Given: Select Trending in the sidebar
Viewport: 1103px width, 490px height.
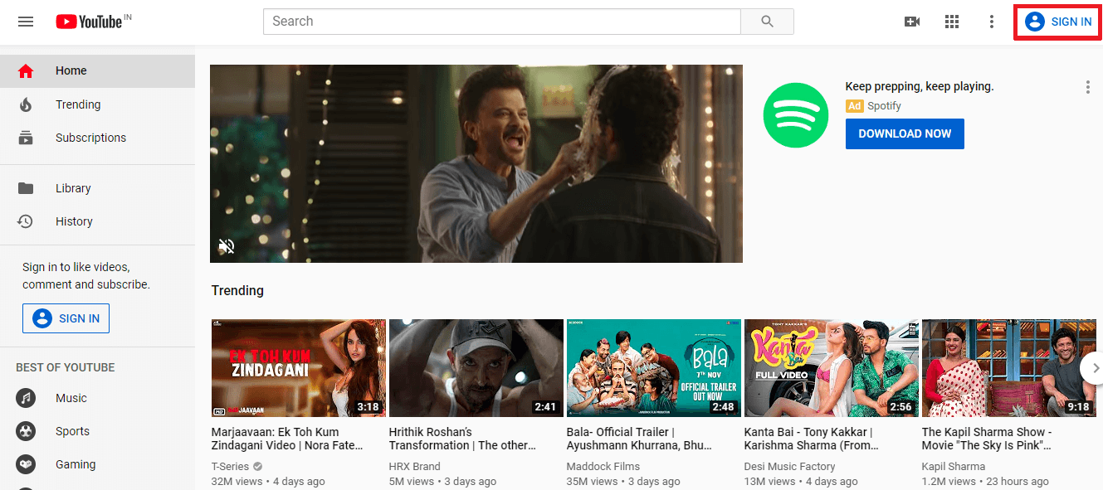Looking at the screenshot, I should [97, 104].
